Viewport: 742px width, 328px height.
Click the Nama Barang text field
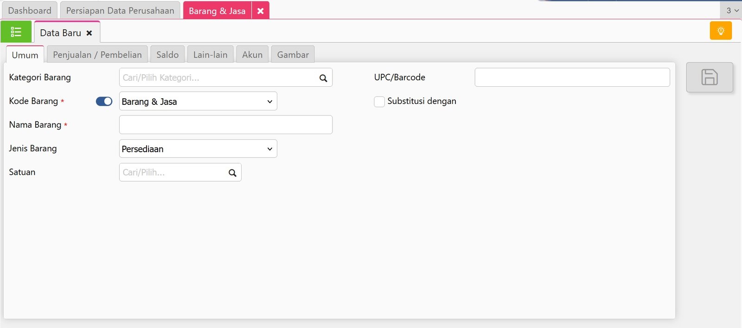(226, 125)
